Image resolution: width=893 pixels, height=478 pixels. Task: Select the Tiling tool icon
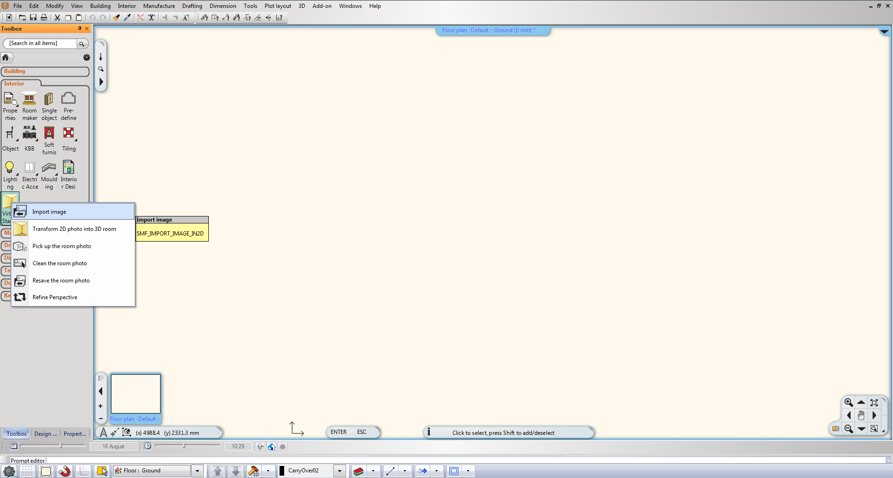pyautogui.click(x=68, y=134)
